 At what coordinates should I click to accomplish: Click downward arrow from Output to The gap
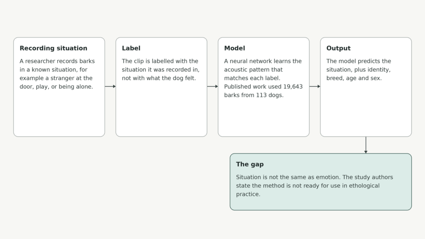[x=366, y=145]
